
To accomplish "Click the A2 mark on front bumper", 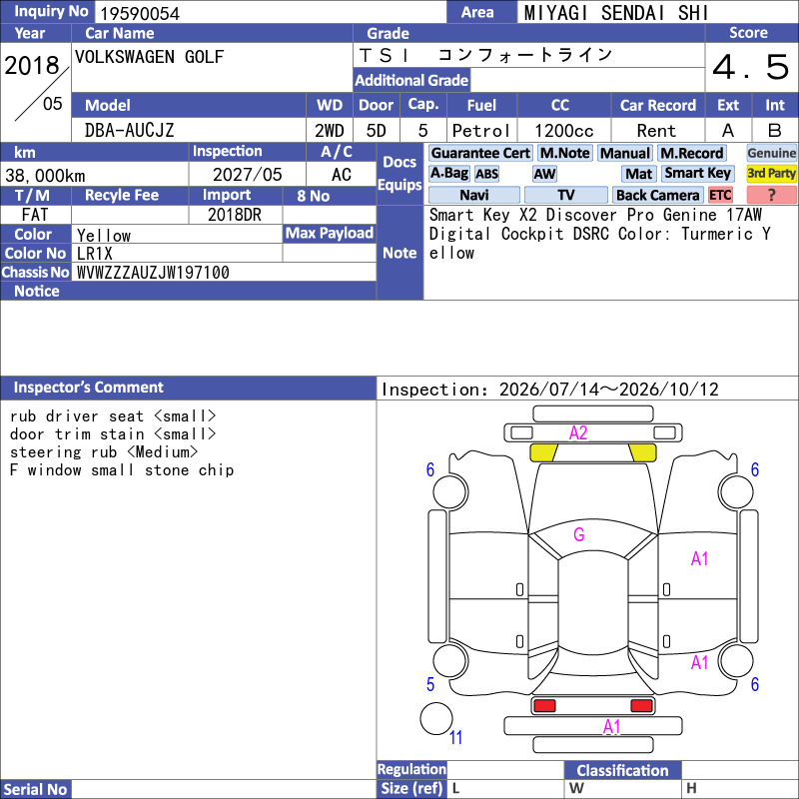I will tap(578, 433).
